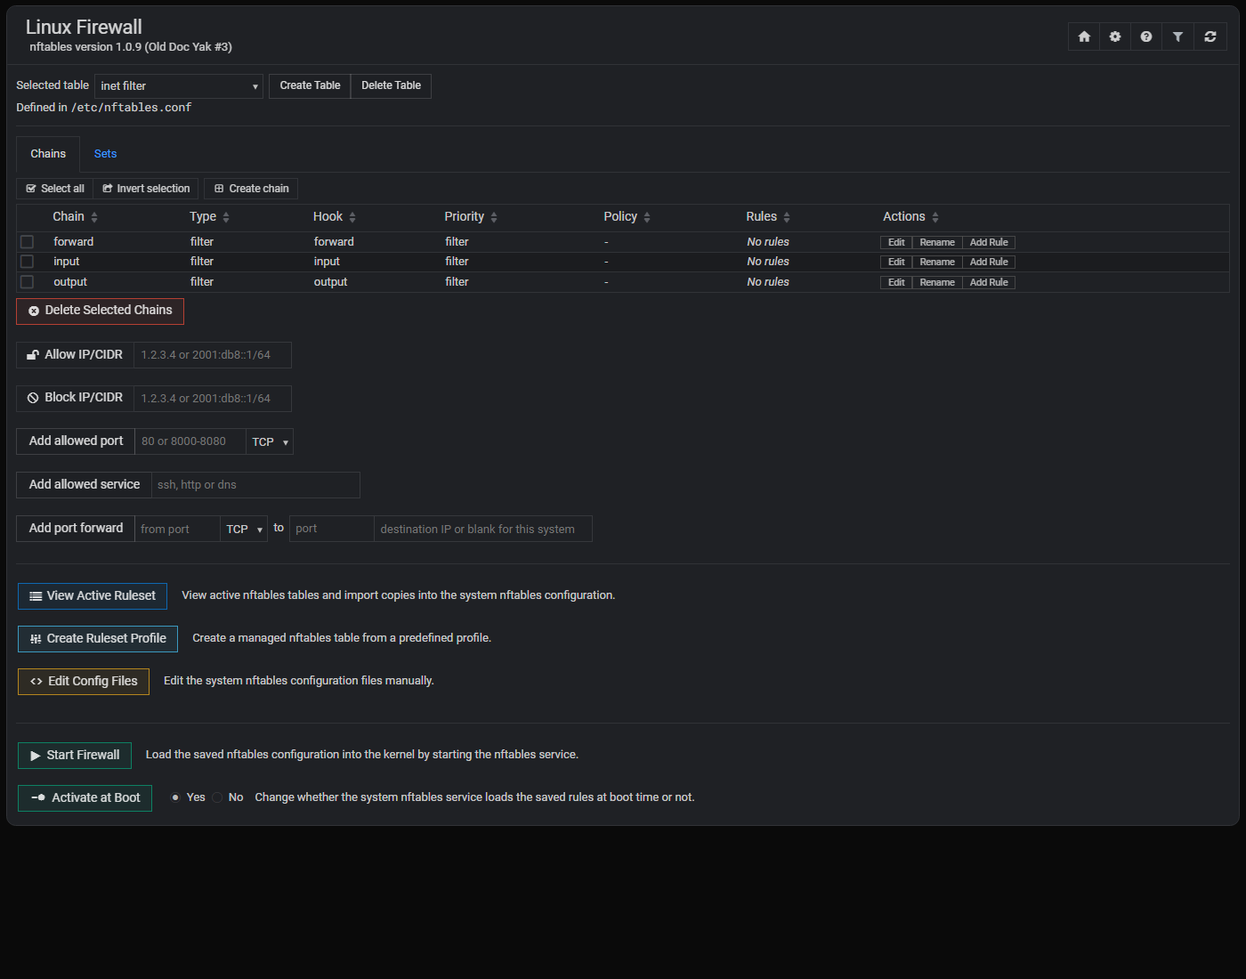Focus the port forward destination IP field
Viewport: 1246px width, 979px height.
click(483, 529)
